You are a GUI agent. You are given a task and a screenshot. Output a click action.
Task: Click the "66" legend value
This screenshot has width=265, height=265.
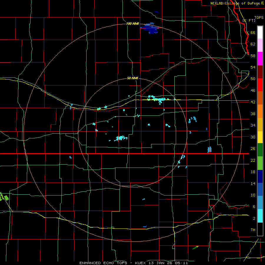pyautogui.click(x=253, y=32)
